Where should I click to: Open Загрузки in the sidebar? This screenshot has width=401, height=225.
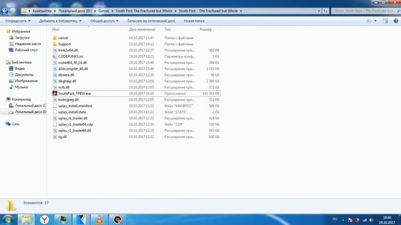[x=22, y=37]
